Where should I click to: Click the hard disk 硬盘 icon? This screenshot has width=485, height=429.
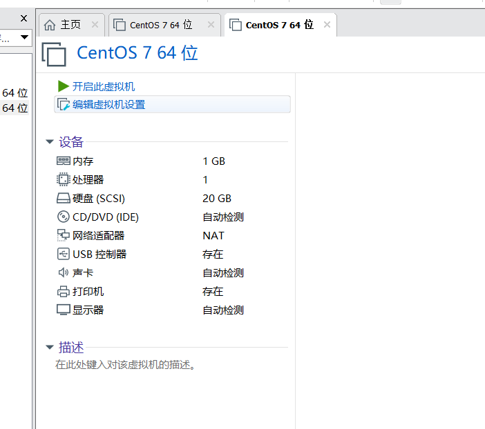pyautogui.click(x=64, y=198)
